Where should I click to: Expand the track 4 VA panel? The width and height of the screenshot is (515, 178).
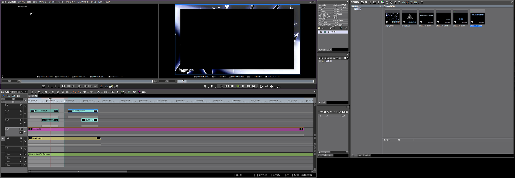tap(6, 114)
